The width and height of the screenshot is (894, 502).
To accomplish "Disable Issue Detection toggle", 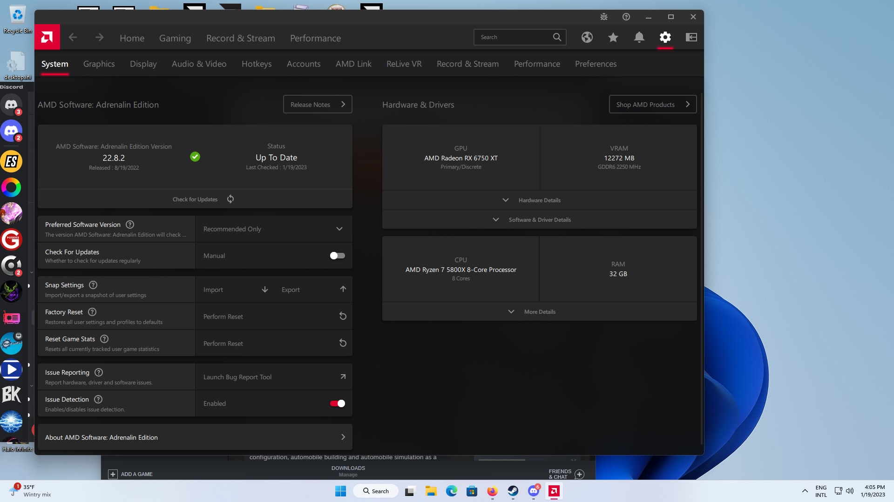I will click(x=337, y=403).
